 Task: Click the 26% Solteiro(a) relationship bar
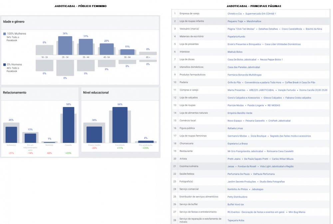pos(11,135)
